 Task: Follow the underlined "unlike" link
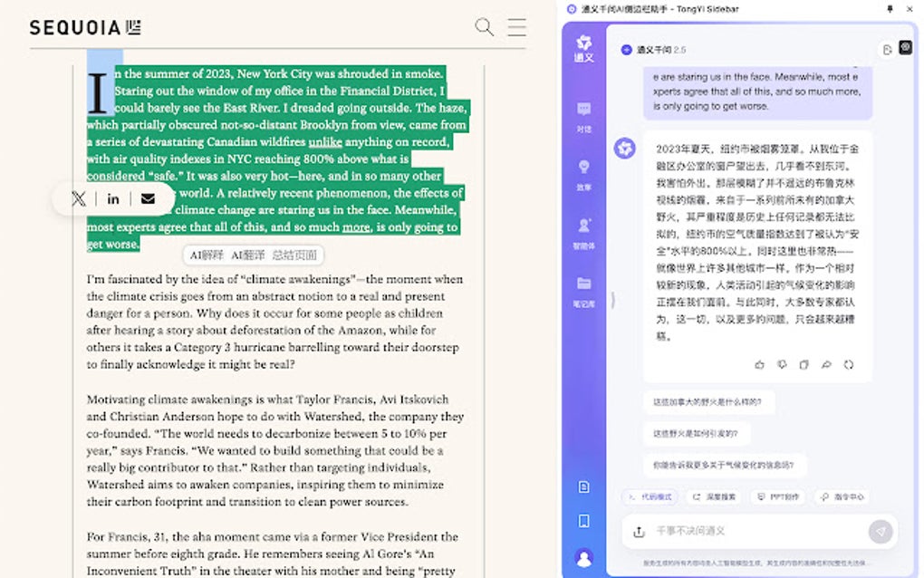coord(325,142)
